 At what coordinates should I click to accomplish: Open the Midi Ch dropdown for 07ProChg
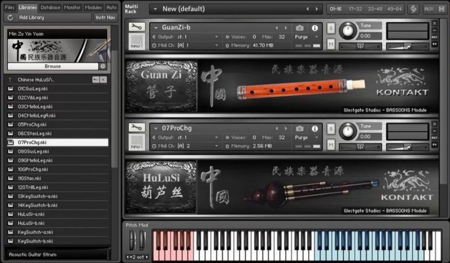(x=216, y=146)
